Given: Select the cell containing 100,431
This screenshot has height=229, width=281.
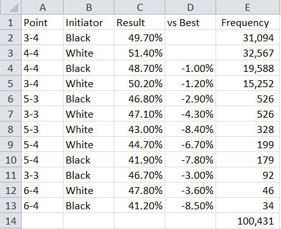Looking at the screenshot, I should (247, 221).
